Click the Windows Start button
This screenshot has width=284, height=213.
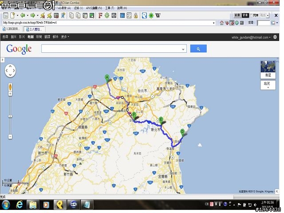click(x=6, y=205)
